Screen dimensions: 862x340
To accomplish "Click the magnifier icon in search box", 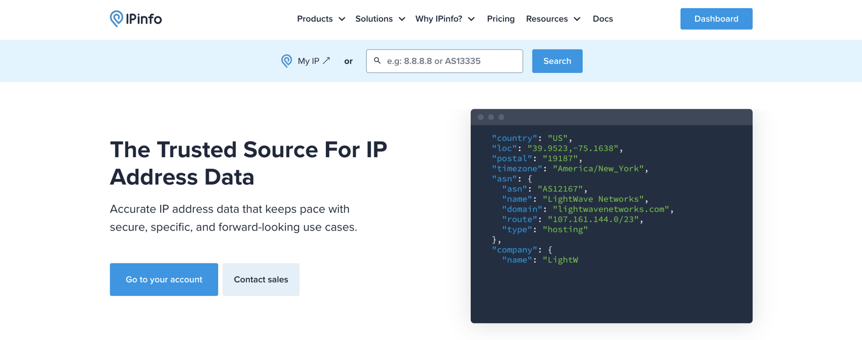I will tap(377, 61).
